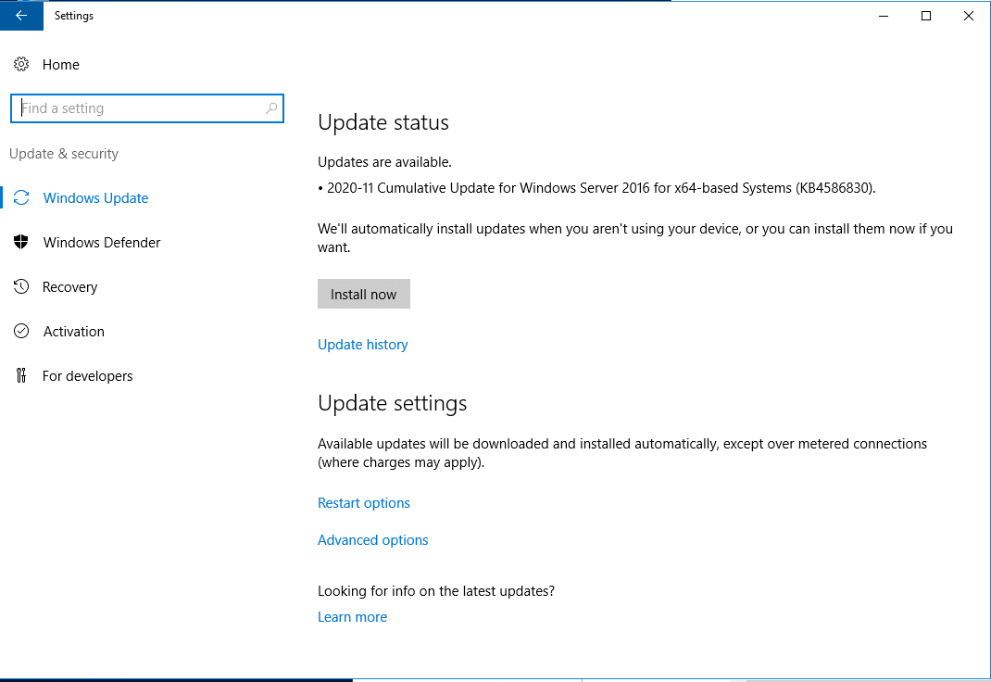Click the Update settings heading
The image size is (991, 682).
point(392,403)
